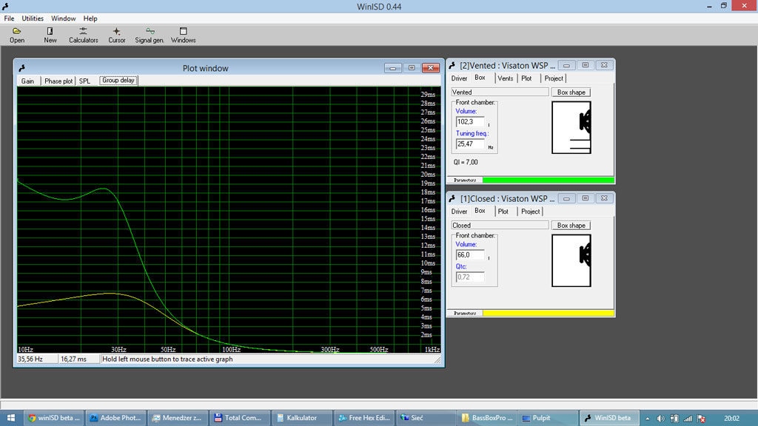The height and width of the screenshot is (426, 758).
Task: Open the Help menu
Action: click(x=90, y=18)
